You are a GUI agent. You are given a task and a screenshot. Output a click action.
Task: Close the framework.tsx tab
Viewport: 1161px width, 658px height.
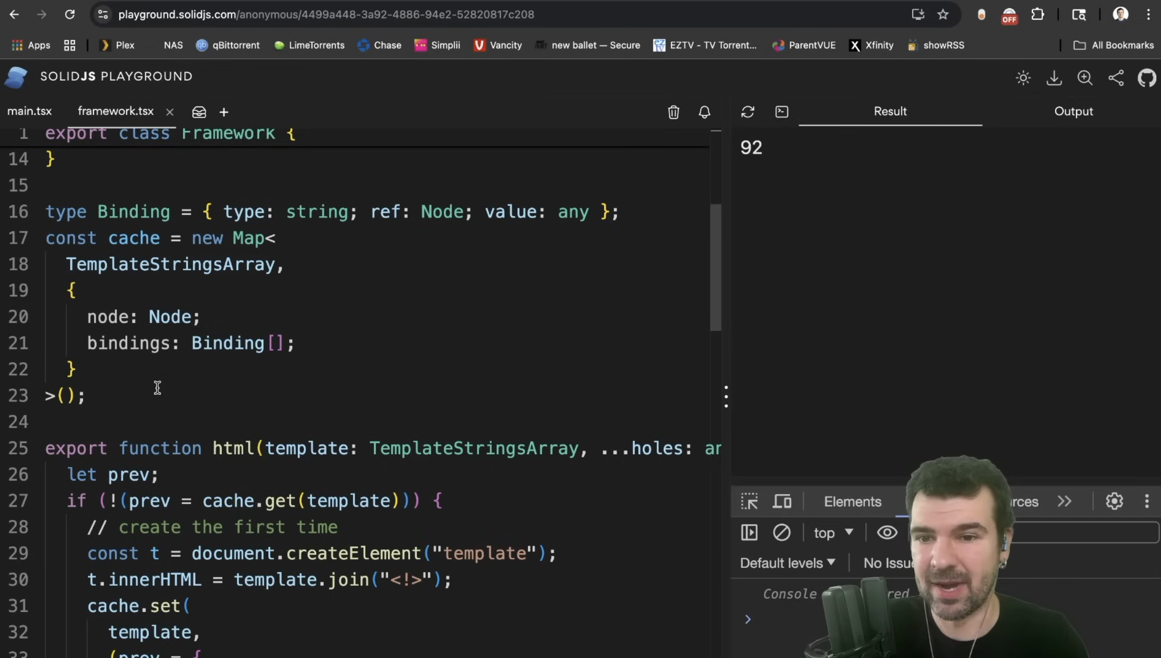(170, 112)
